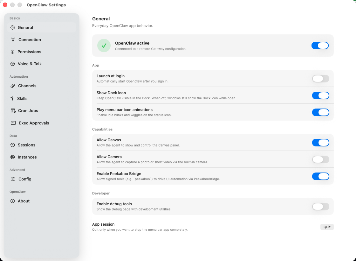The width and height of the screenshot is (356, 261).
Task: Click the Quit button
Action: [327, 227]
